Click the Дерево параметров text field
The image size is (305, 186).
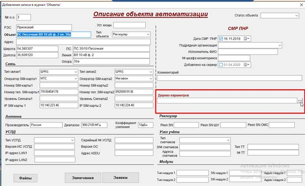[227, 101]
